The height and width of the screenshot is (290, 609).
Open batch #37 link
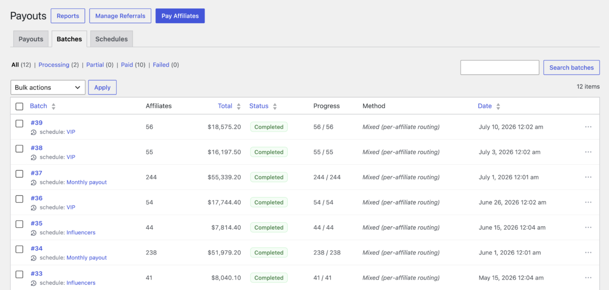(37, 173)
